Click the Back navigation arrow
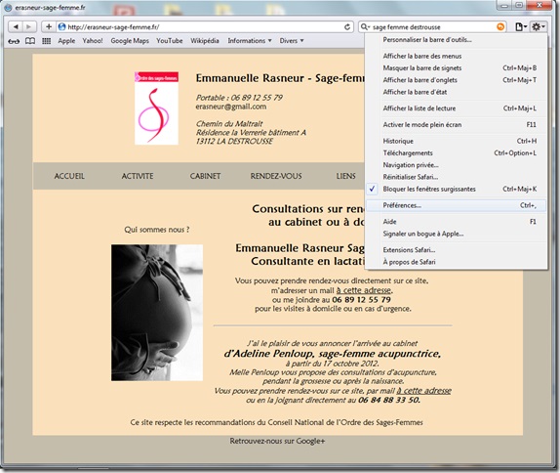Screen dimensions: 560x473 click(x=16, y=26)
